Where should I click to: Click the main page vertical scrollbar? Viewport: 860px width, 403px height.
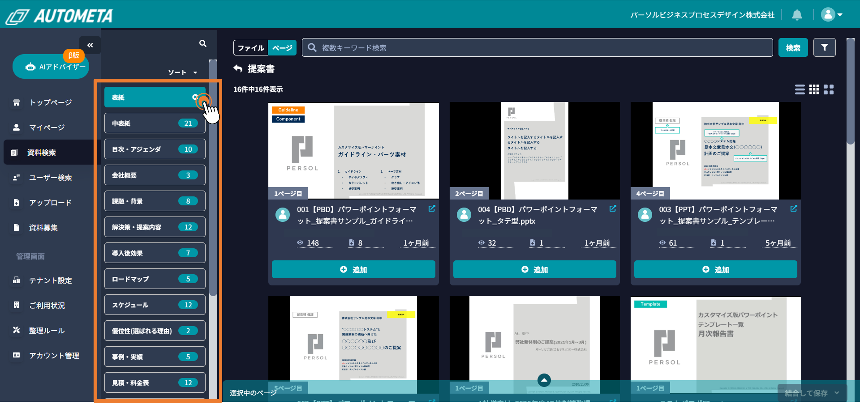coord(850,92)
